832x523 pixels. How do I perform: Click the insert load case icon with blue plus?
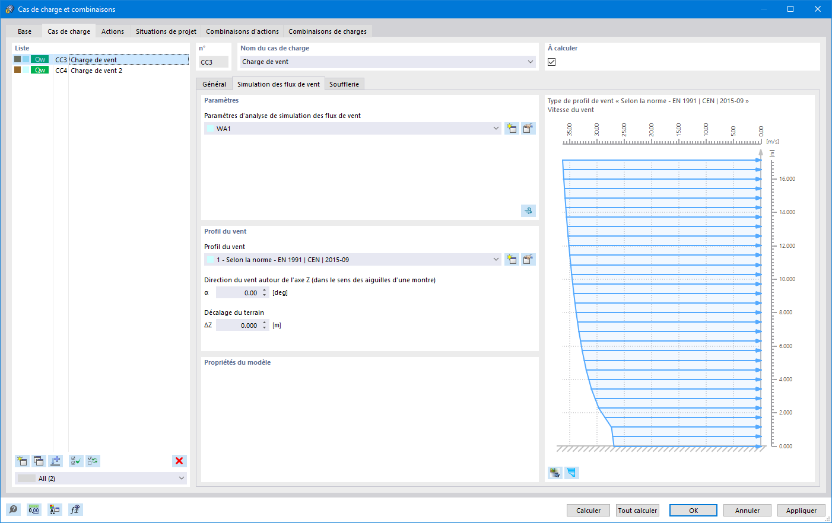click(55, 461)
